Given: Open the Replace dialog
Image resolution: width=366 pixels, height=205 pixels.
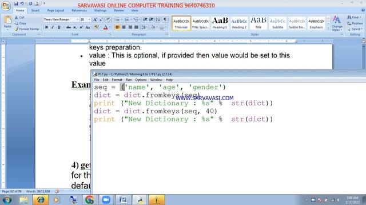Looking at the screenshot, I should coord(355,23).
